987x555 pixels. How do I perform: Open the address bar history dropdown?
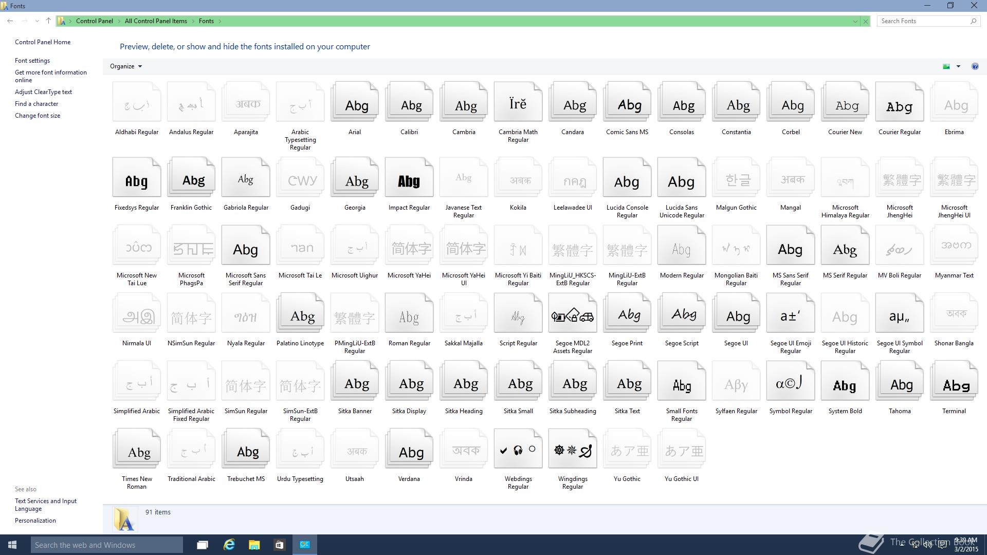pyautogui.click(x=855, y=21)
